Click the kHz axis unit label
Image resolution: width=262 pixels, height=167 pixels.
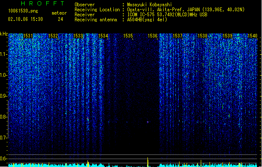[4, 34]
